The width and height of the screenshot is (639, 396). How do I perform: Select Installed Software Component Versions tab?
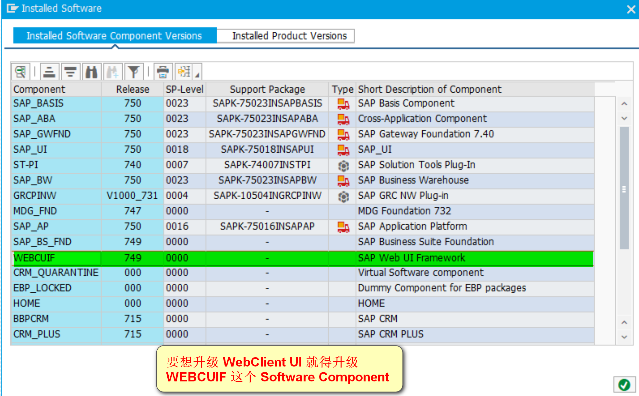[x=115, y=36]
